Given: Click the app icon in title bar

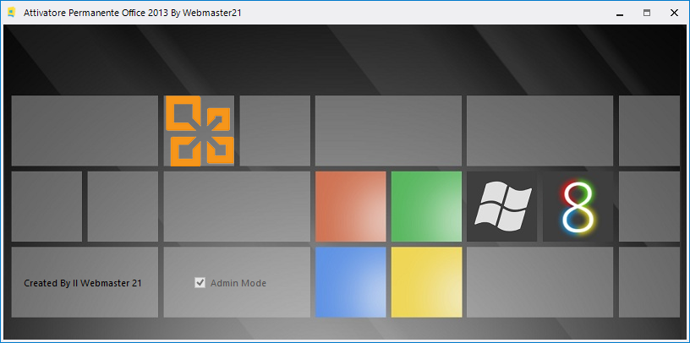Looking at the screenshot, I should tap(12, 13).
